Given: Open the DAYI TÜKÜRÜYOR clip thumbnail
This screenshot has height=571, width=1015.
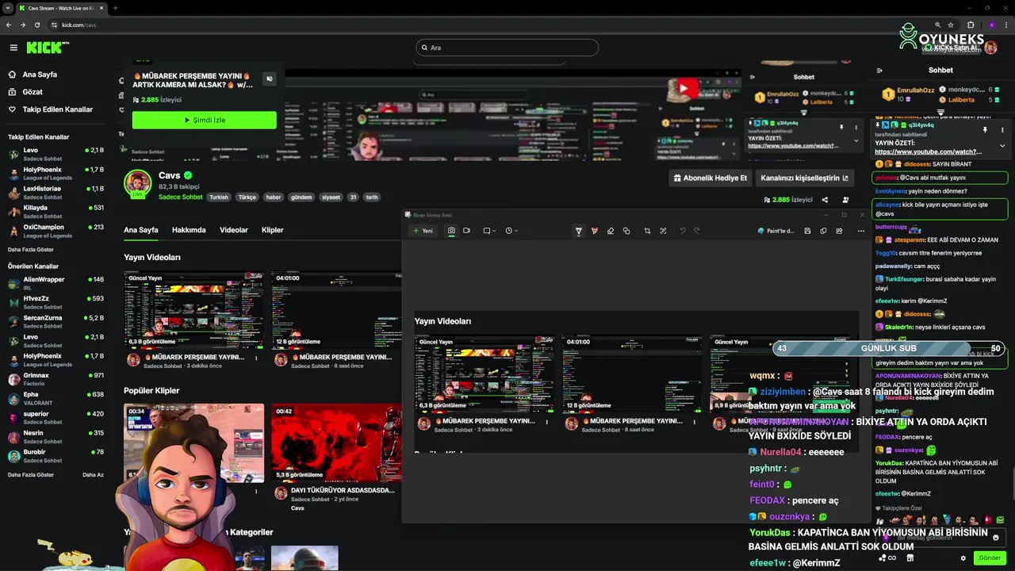Looking at the screenshot, I should click(336, 443).
